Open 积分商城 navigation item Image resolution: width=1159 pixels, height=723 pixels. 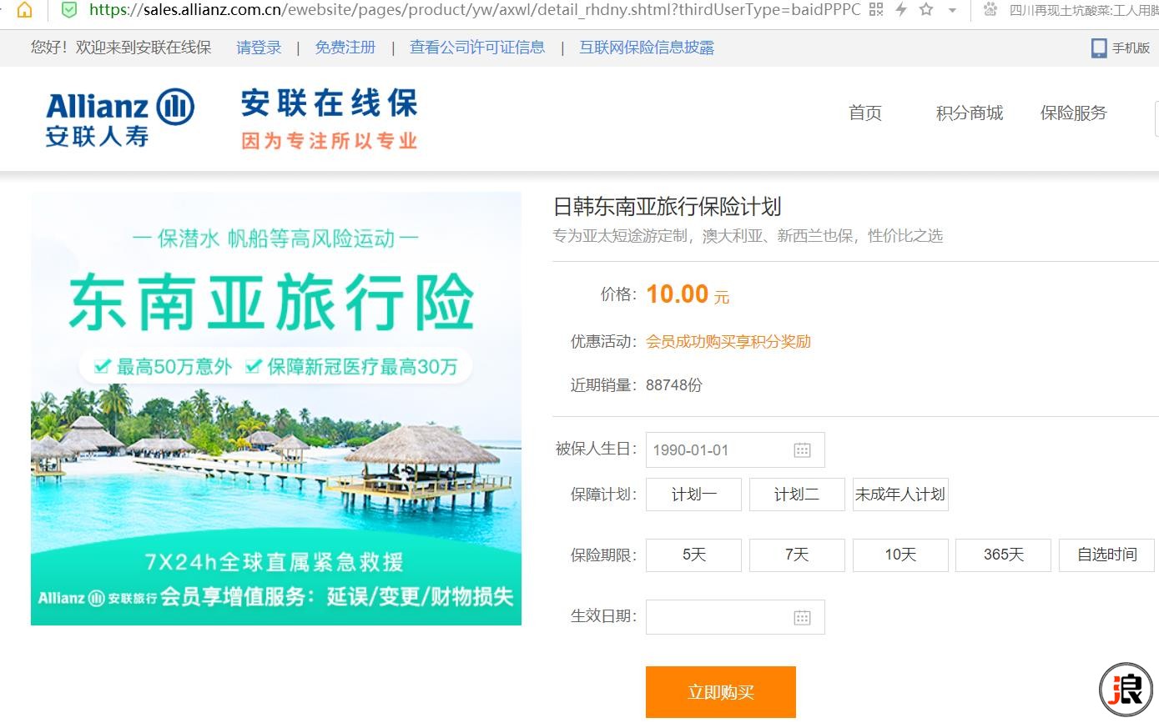pos(970,113)
